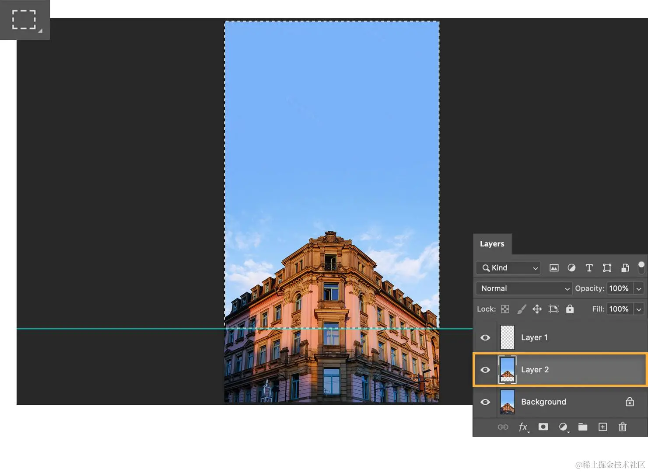Screen dimensions: 648x472
Task: Open the layer styles (fx) menu
Action: point(523,427)
